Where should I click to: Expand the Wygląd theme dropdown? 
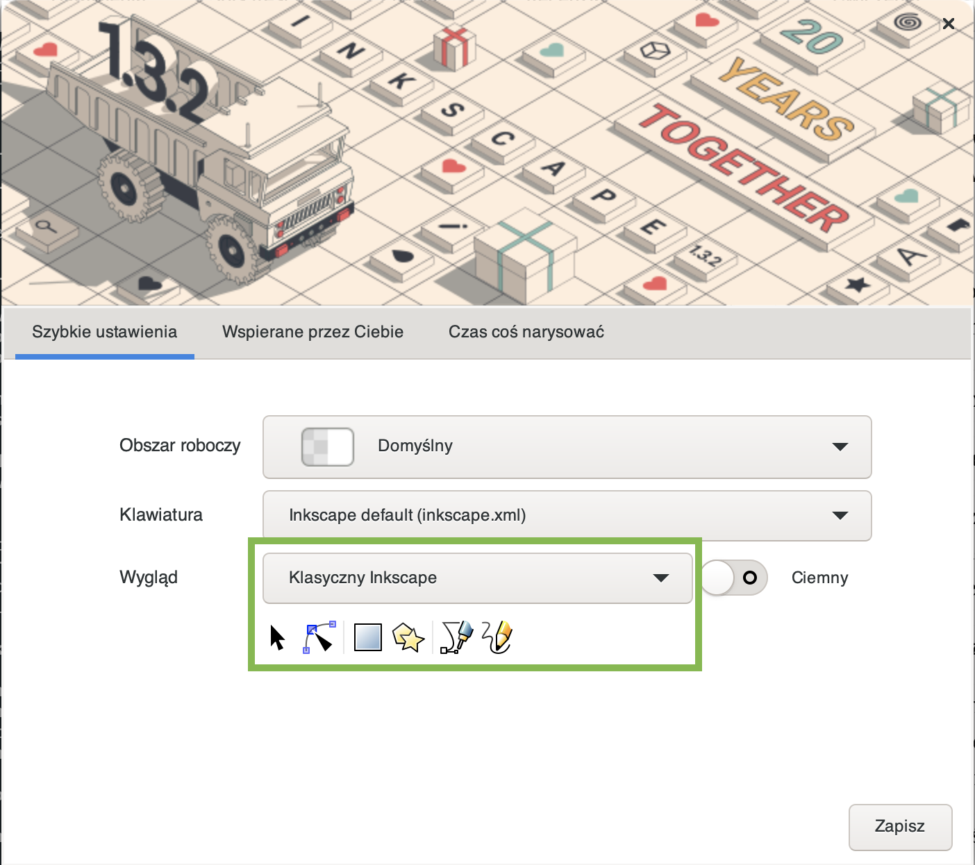(x=477, y=578)
